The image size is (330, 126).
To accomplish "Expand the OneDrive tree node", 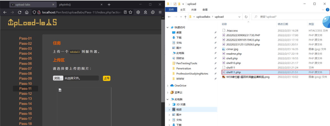I will [167, 86].
